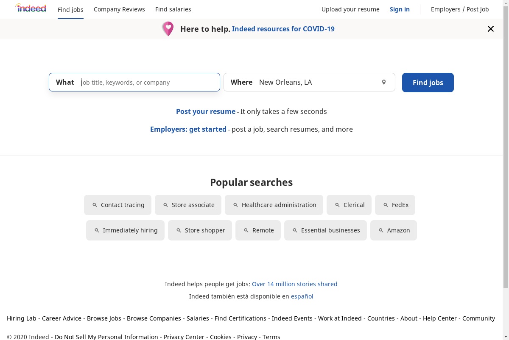Open Salaries footer link
This screenshot has width=509, height=340.
[198, 318]
